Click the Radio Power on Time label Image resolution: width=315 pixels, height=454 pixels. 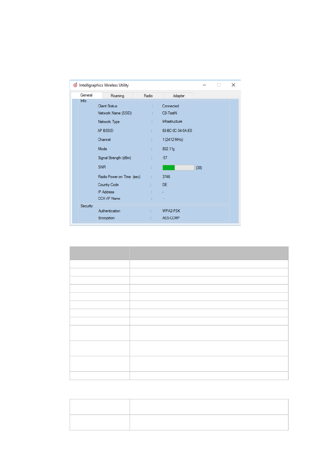[119, 177]
